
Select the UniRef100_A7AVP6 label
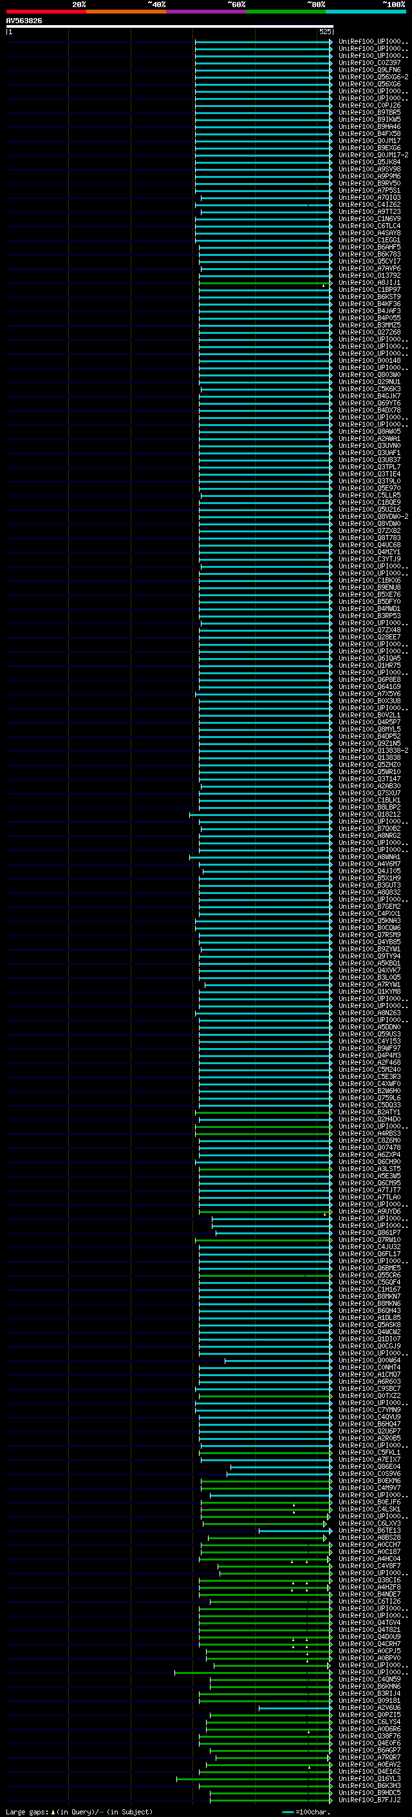click(370, 269)
